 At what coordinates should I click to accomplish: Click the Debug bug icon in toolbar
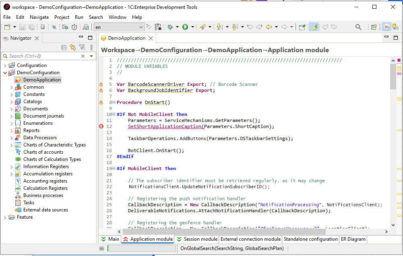pos(170,27)
